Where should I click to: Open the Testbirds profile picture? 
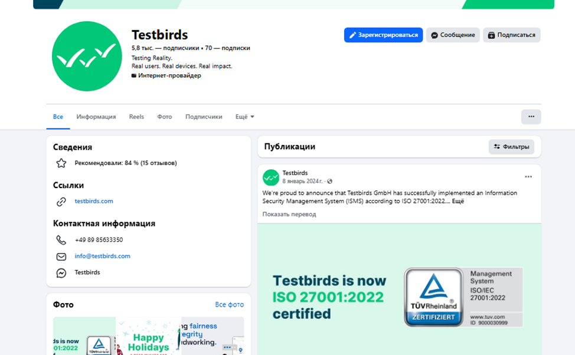click(87, 56)
